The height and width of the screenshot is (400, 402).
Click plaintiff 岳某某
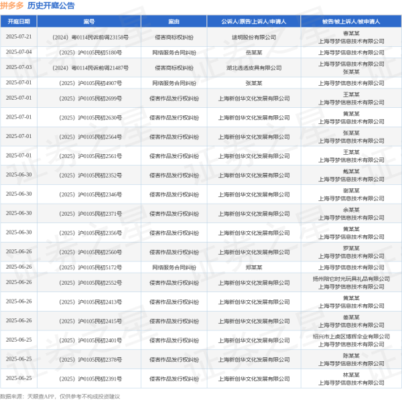(254, 52)
